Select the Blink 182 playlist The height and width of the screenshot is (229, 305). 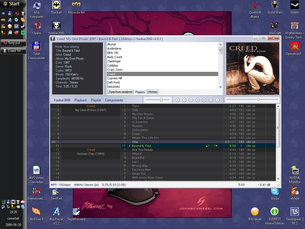click(x=162, y=53)
